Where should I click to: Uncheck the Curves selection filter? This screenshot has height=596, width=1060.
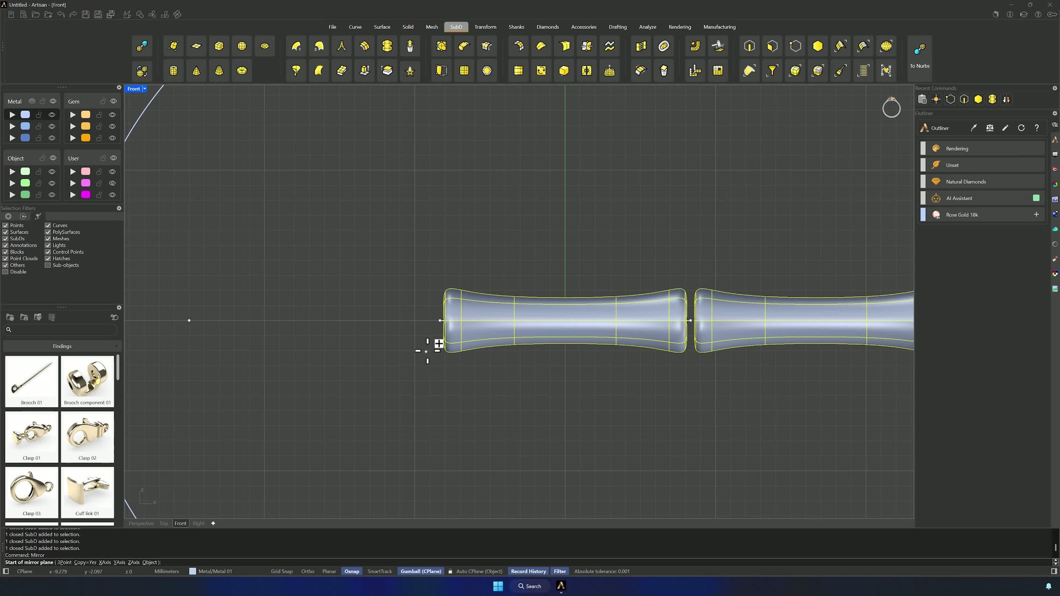pyautogui.click(x=48, y=226)
